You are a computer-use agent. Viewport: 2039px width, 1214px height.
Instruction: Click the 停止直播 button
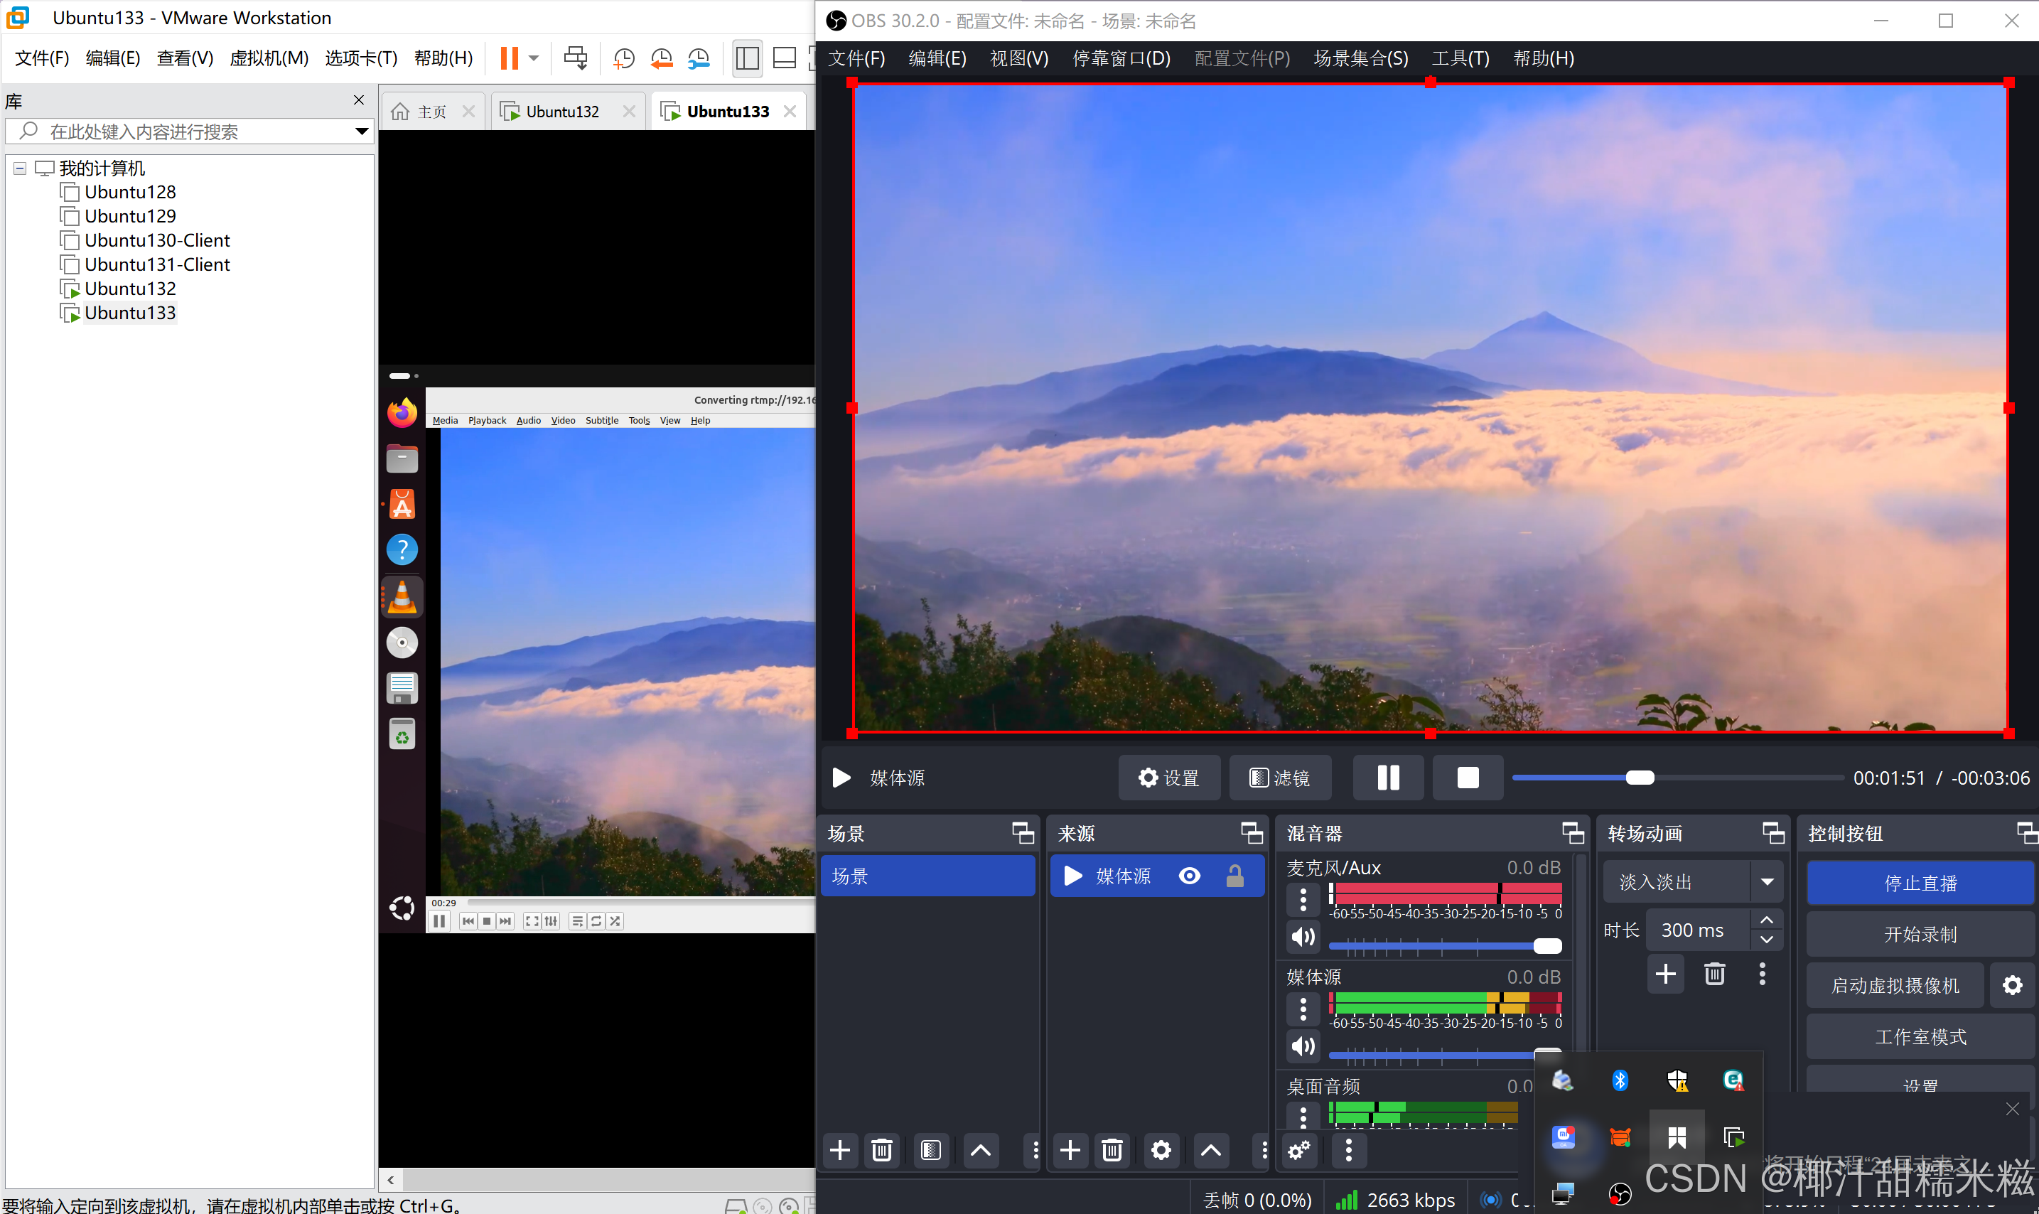click(x=1920, y=883)
